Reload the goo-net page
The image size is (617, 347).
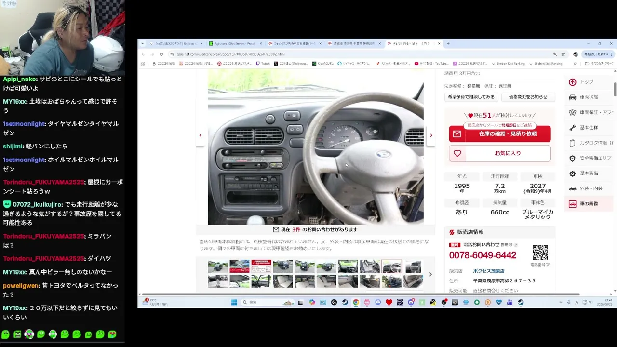(x=161, y=54)
